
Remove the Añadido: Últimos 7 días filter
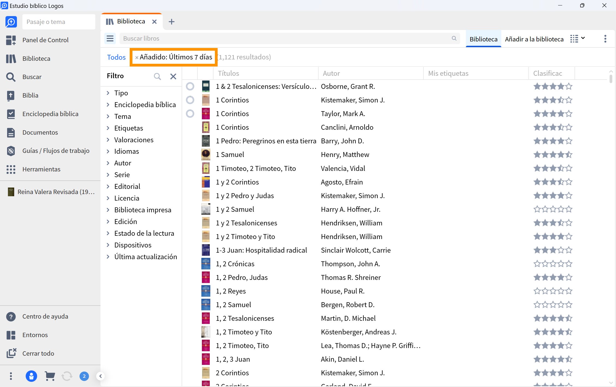coord(137,58)
